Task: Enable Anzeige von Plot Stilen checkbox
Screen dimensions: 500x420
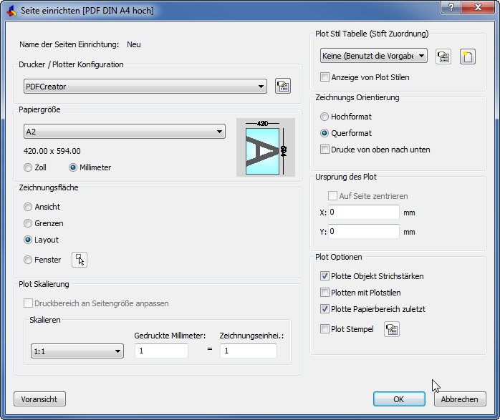Action: click(x=325, y=77)
